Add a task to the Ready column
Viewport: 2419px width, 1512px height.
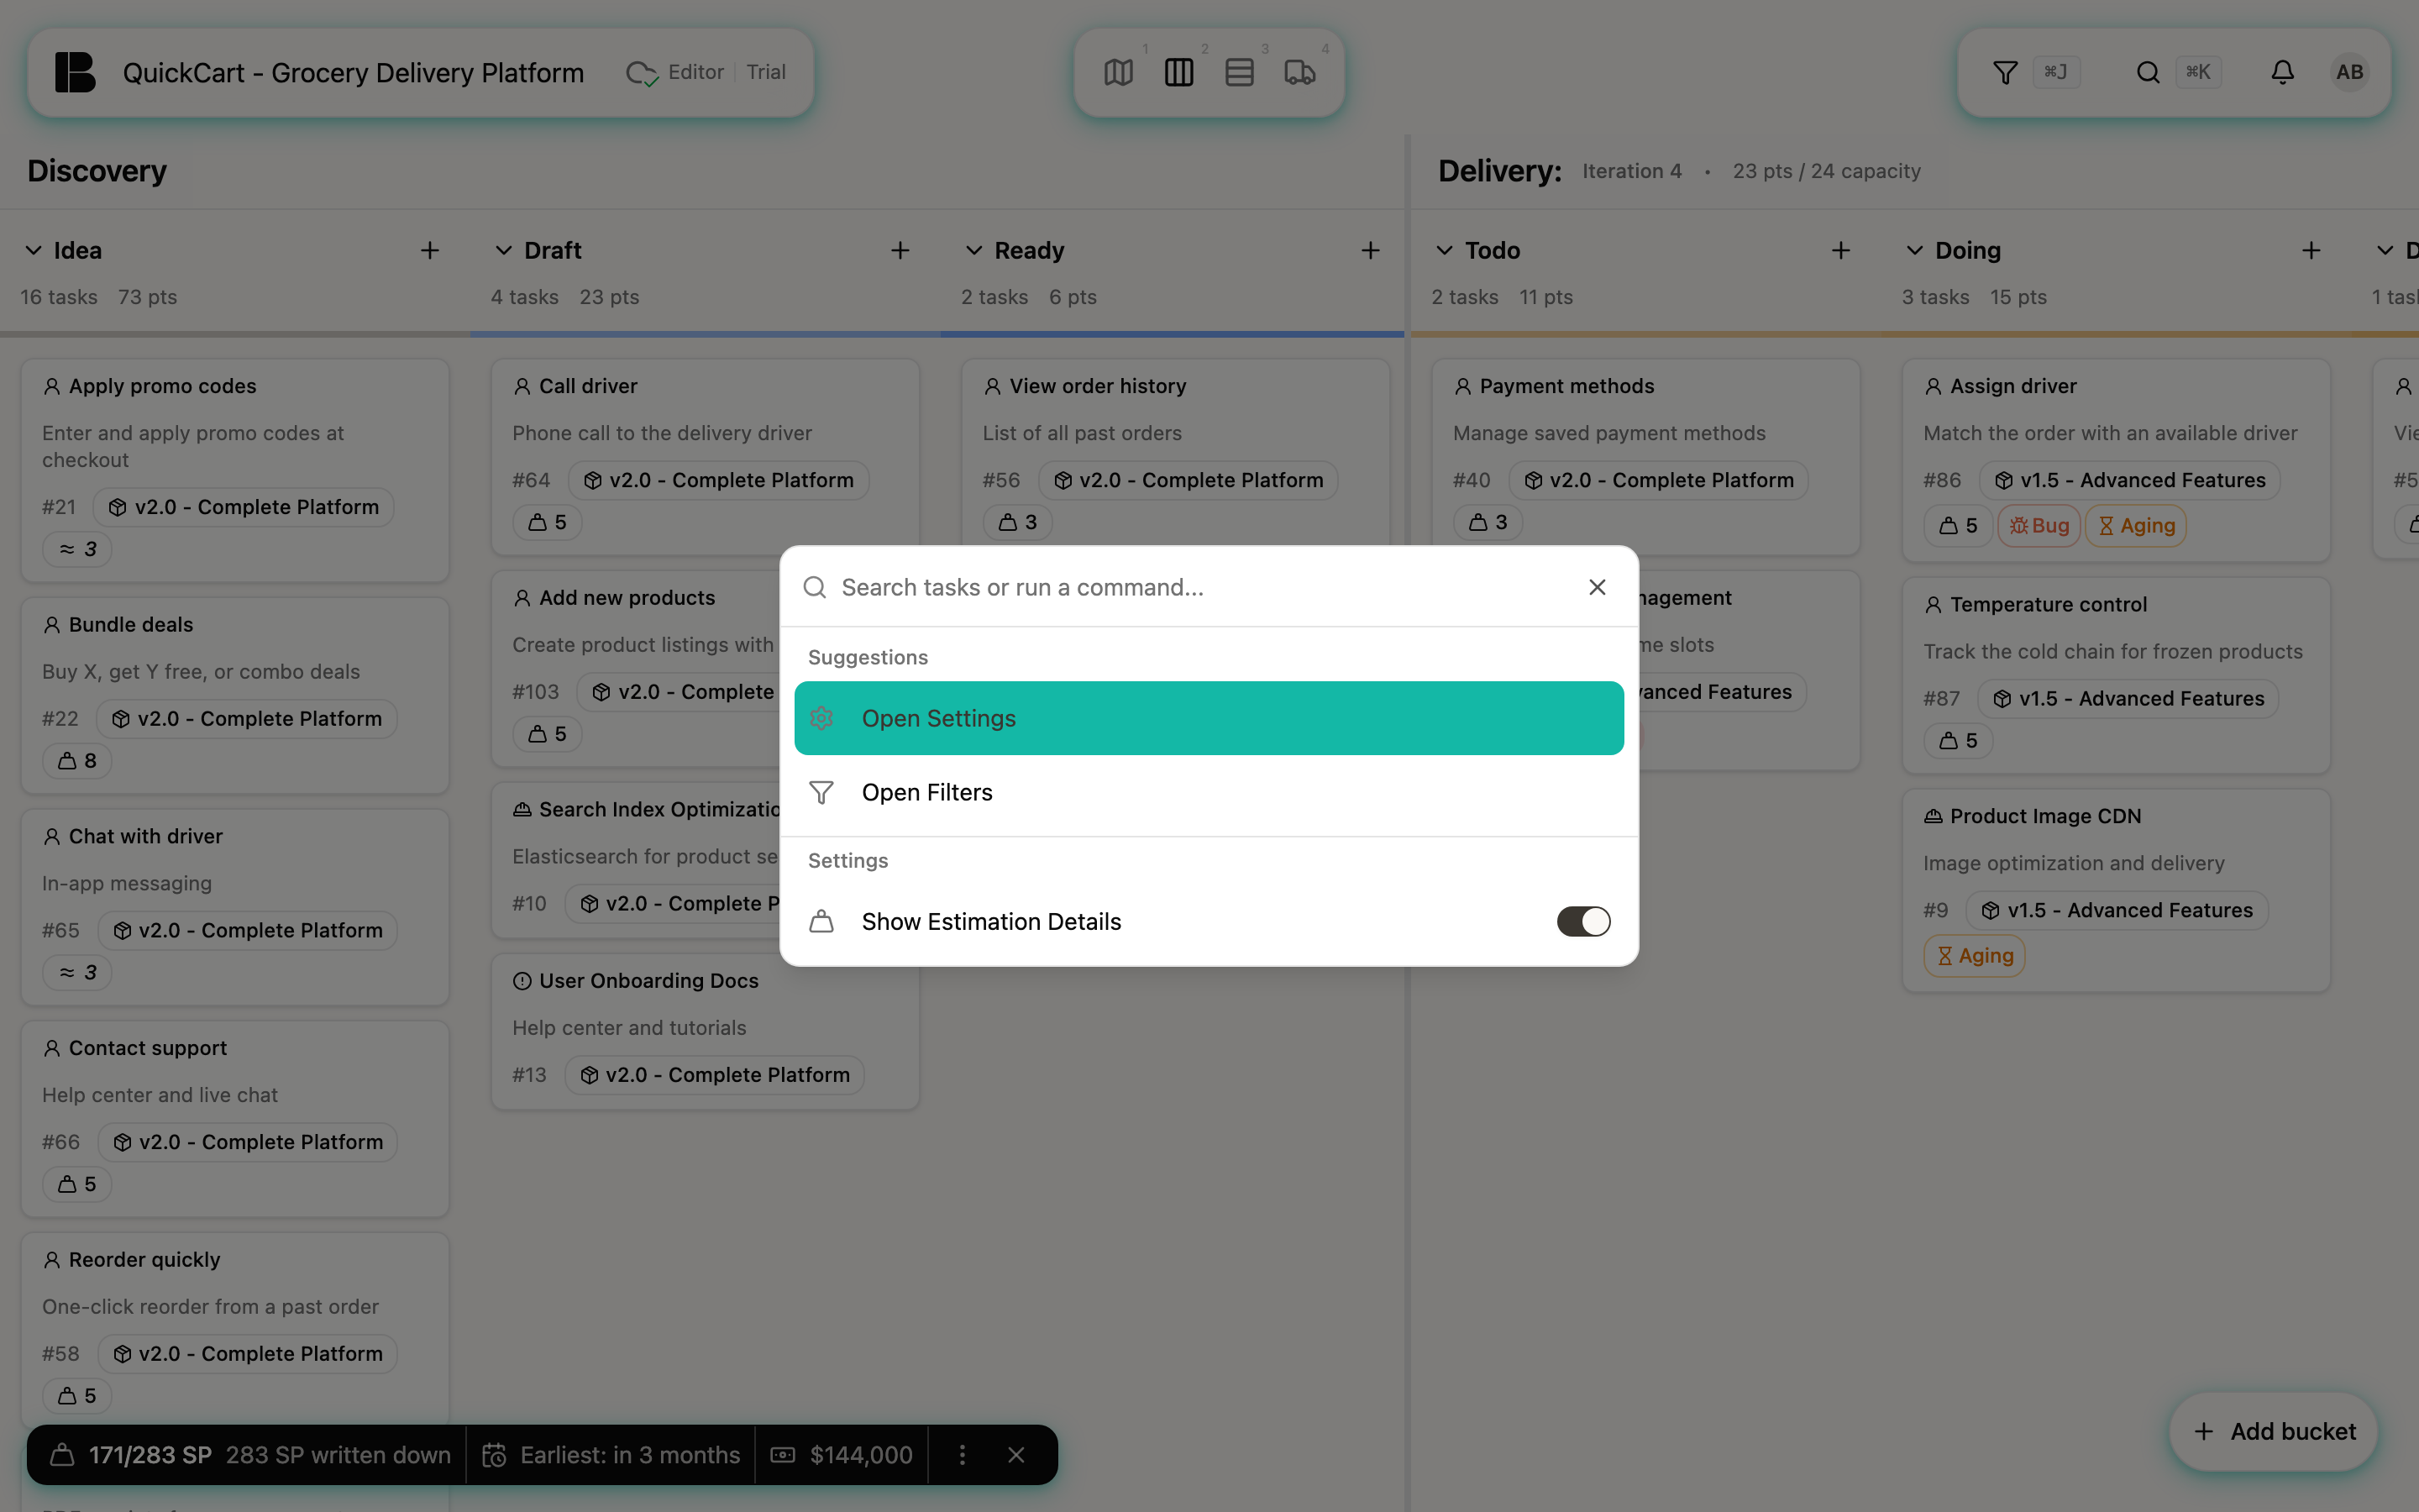1371,250
